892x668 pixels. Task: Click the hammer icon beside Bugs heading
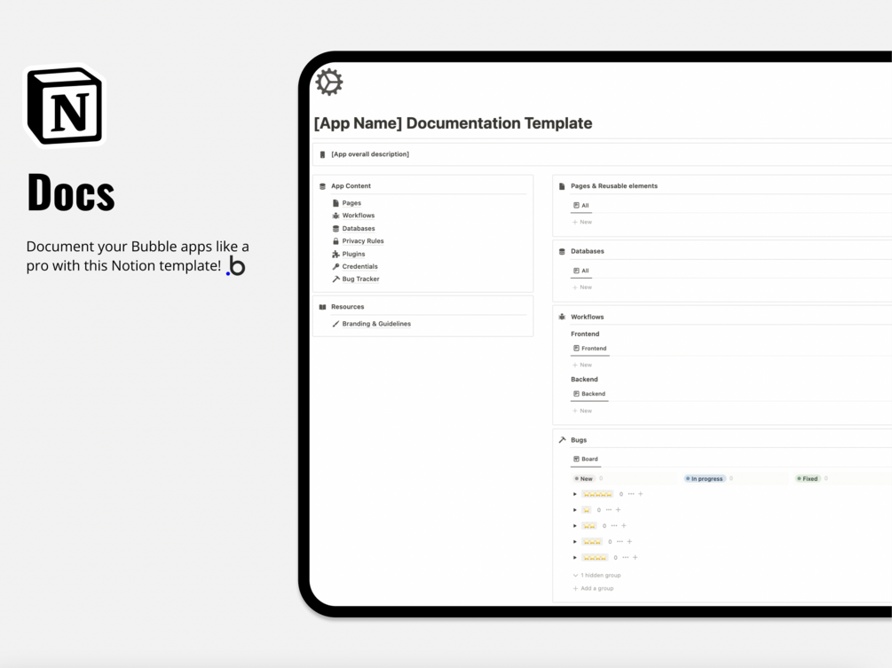click(562, 440)
